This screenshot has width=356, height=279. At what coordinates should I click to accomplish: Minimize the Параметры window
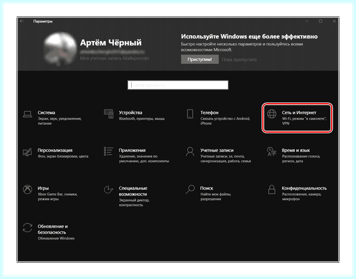coord(307,21)
